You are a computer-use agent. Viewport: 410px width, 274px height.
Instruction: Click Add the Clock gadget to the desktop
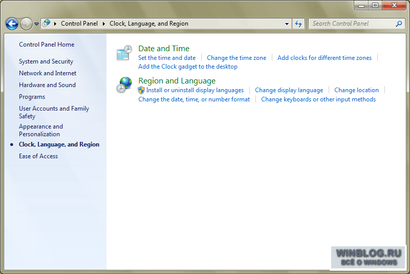click(x=188, y=67)
